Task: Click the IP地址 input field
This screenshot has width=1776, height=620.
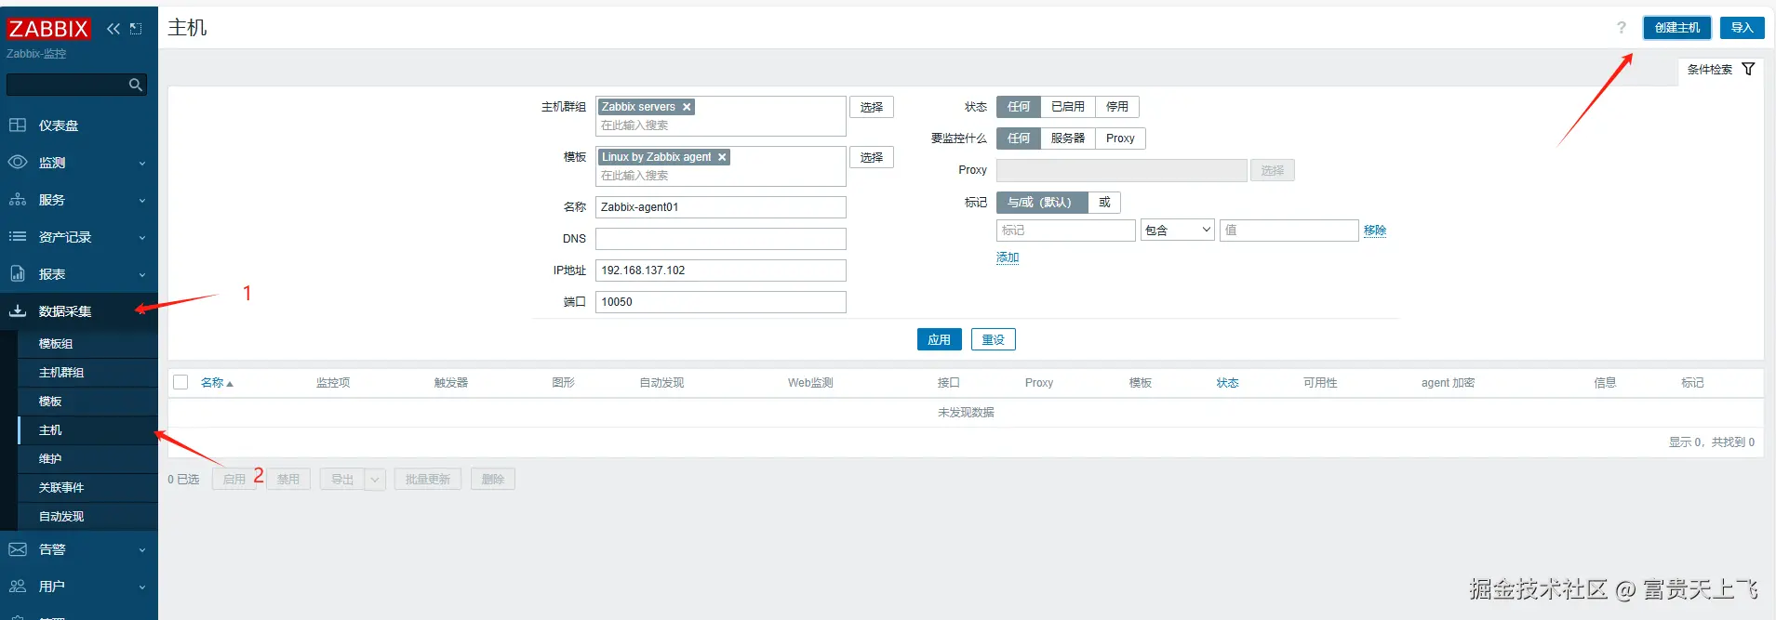Action: pos(721,270)
